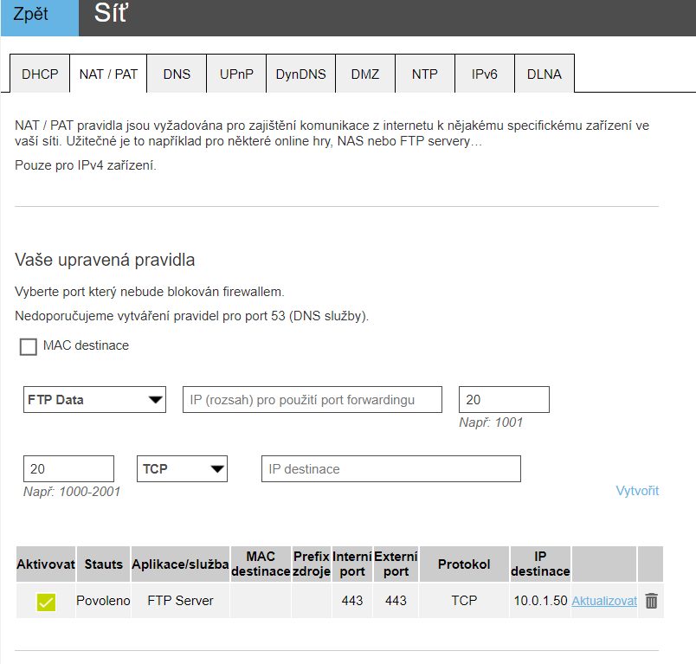Switch to the DHCP tab

click(40, 74)
